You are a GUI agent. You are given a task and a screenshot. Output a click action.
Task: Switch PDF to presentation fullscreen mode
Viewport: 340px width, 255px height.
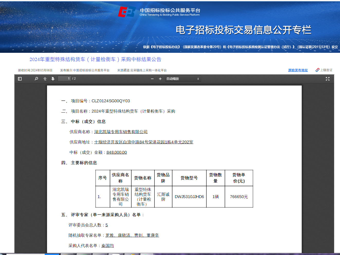click(327, 79)
